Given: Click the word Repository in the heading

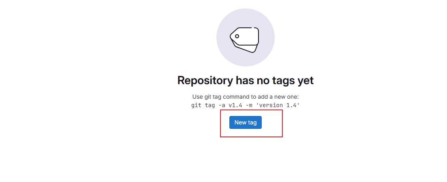Looking at the screenshot, I should tap(205, 81).
